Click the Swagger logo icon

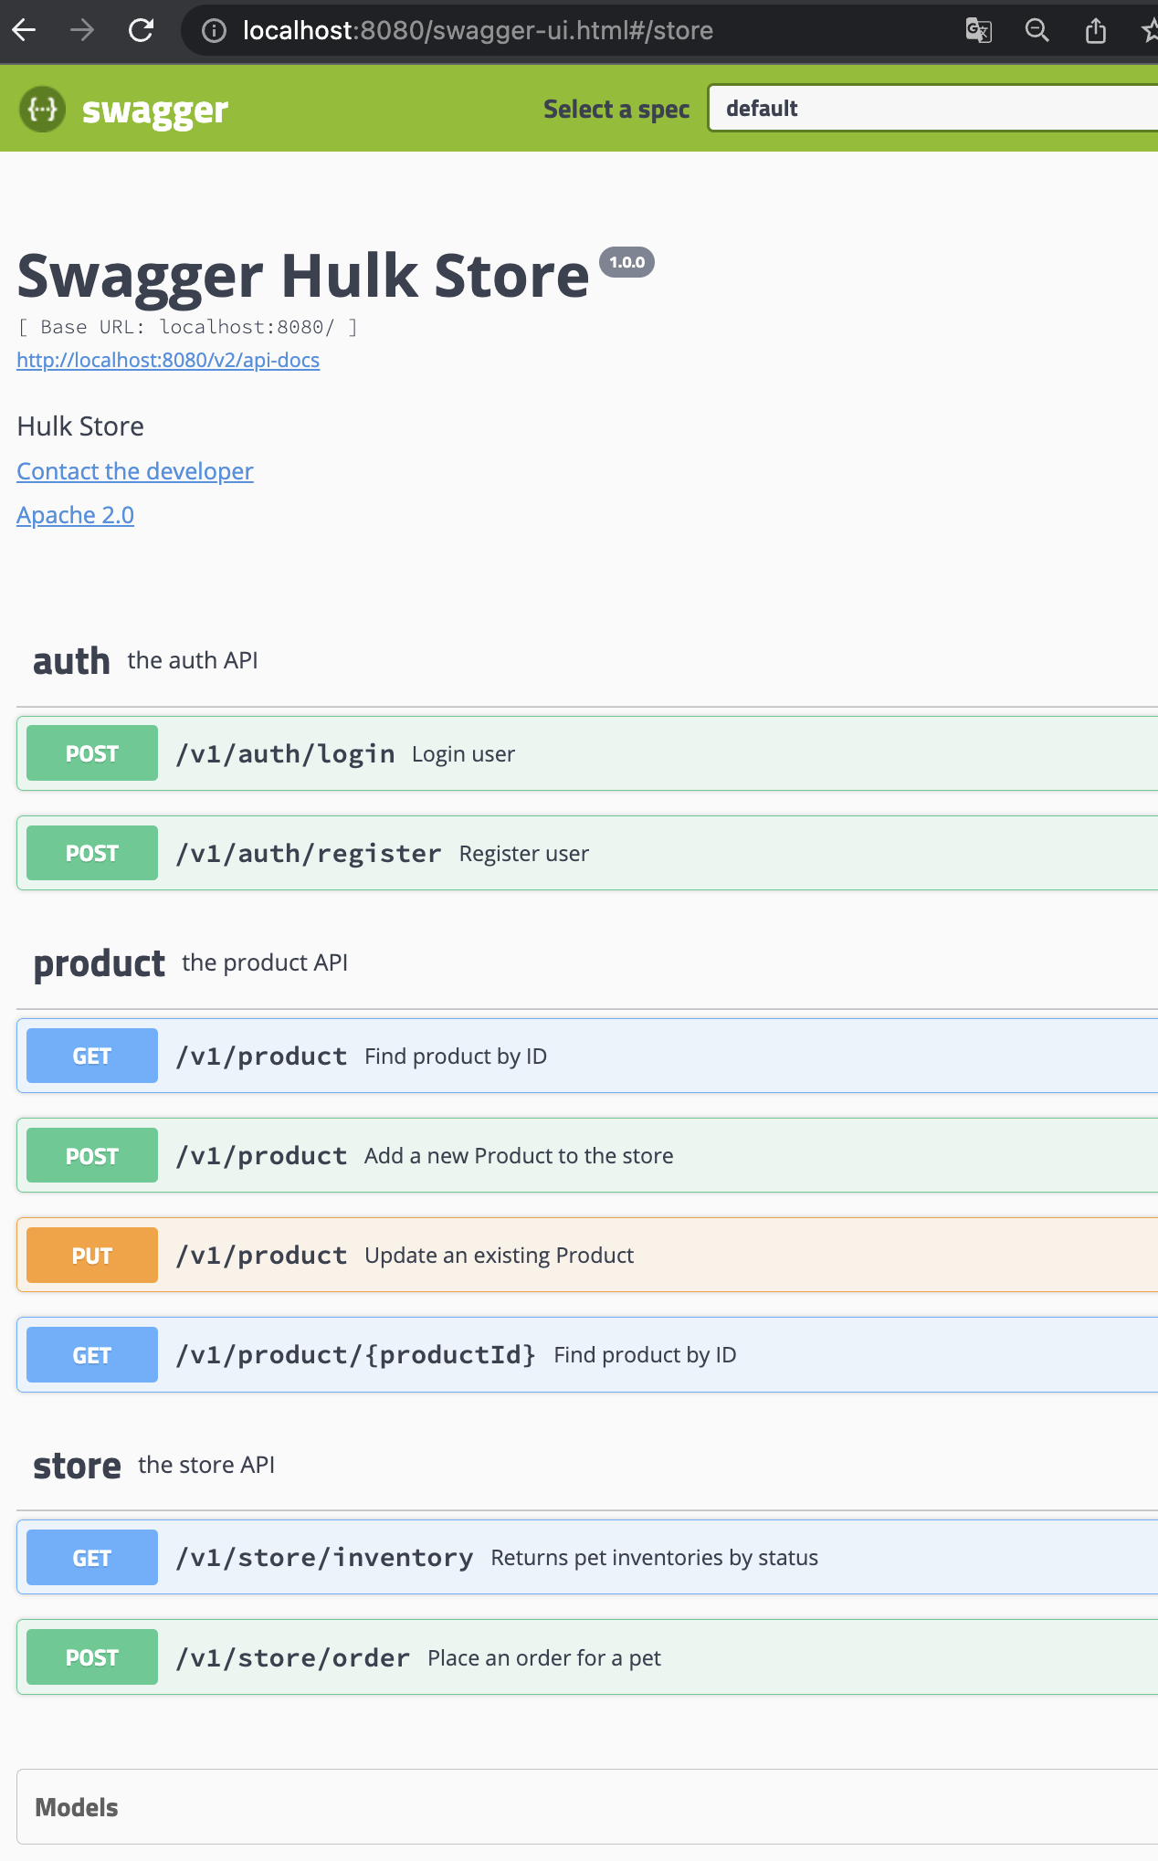click(43, 110)
